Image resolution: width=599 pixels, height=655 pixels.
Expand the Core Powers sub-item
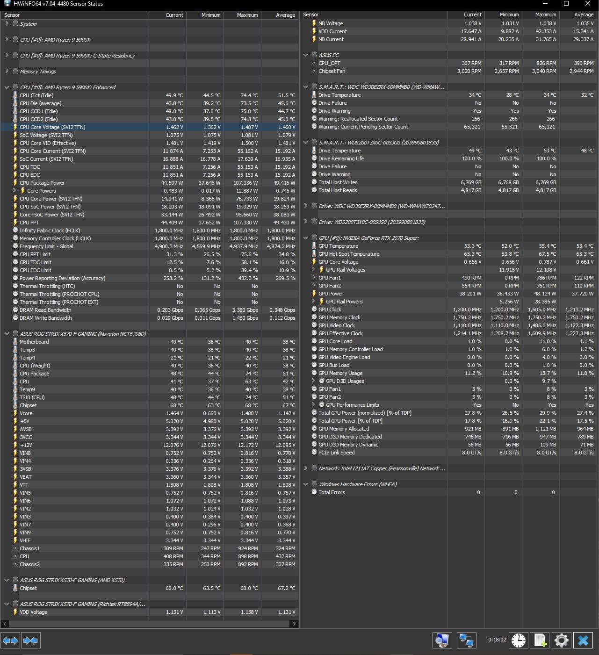point(14,191)
